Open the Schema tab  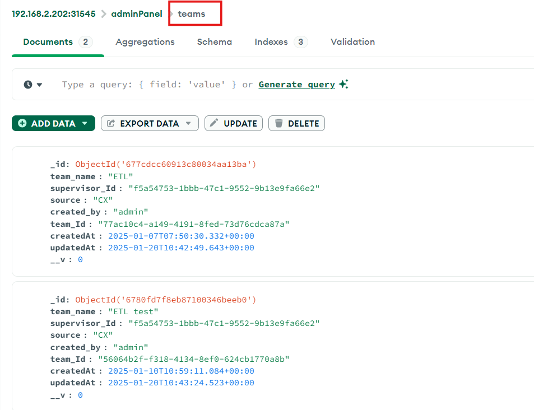[215, 42]
